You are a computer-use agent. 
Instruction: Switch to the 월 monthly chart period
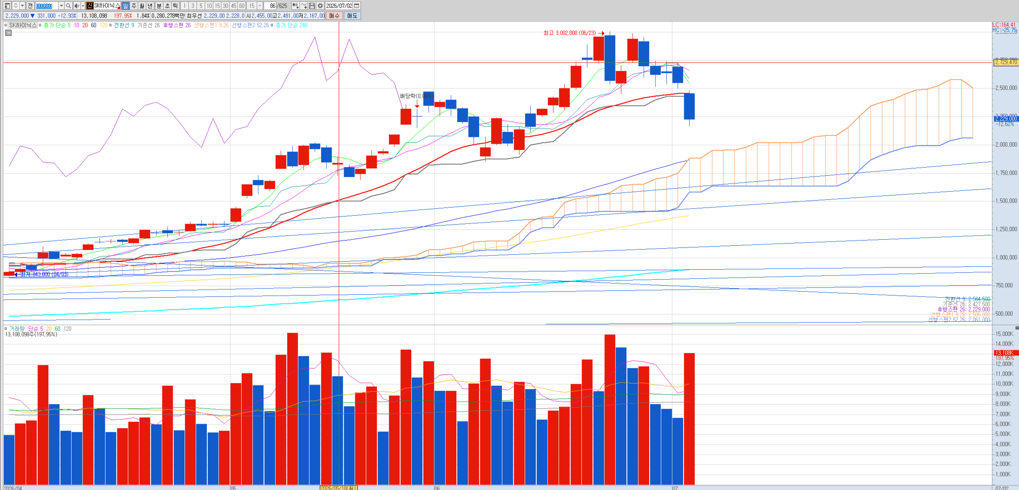tap(142, 5)
